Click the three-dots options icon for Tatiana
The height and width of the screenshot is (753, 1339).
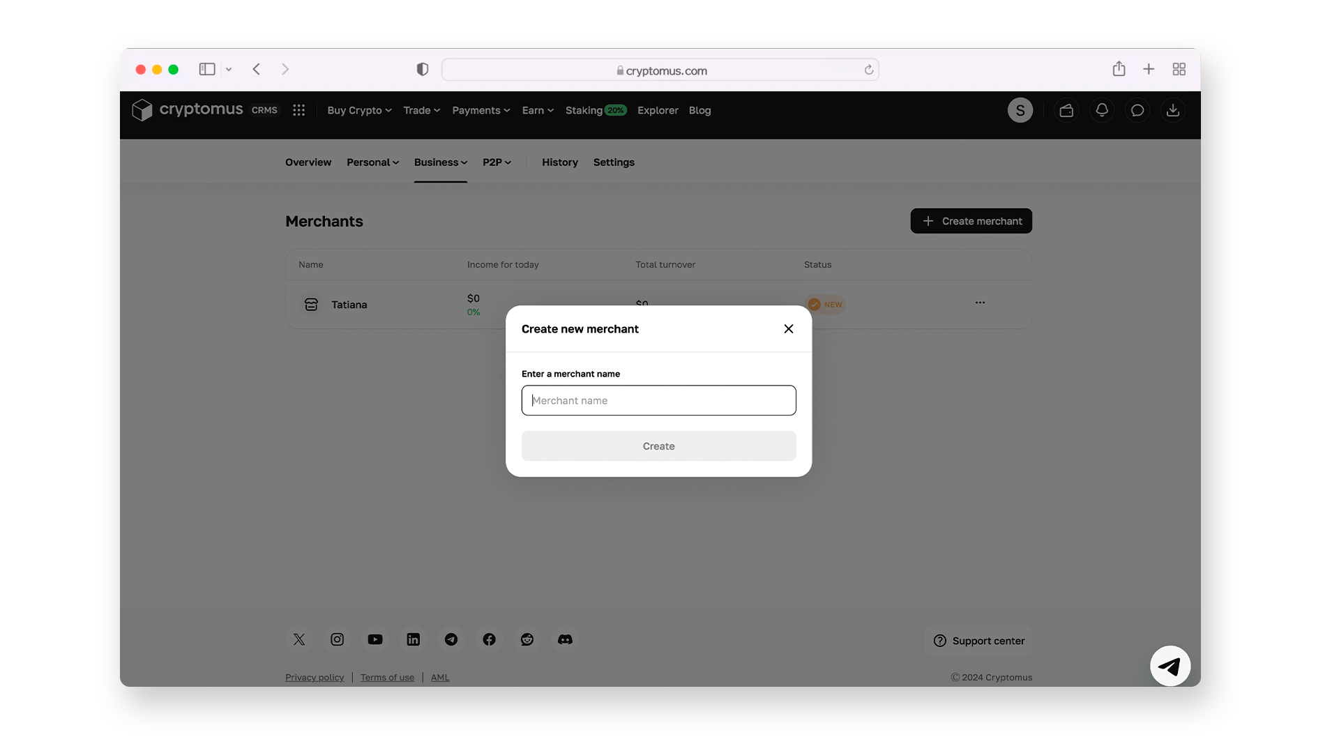(979, 303)
